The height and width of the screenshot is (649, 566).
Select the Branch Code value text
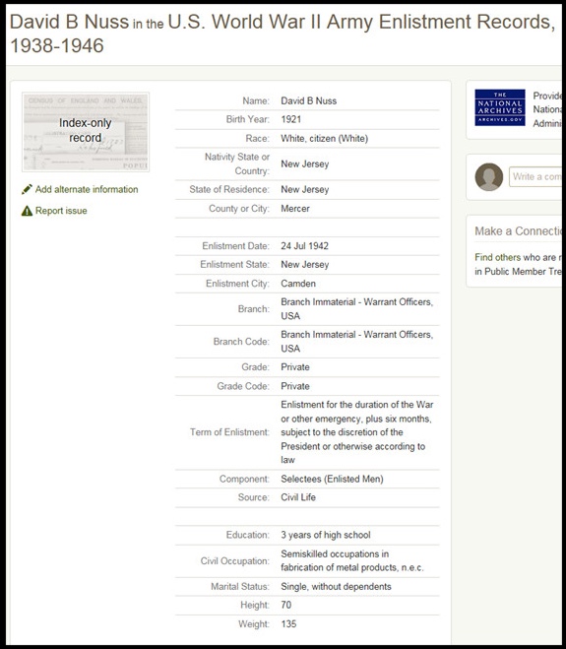pyautogui.click(x=356, y=342)
